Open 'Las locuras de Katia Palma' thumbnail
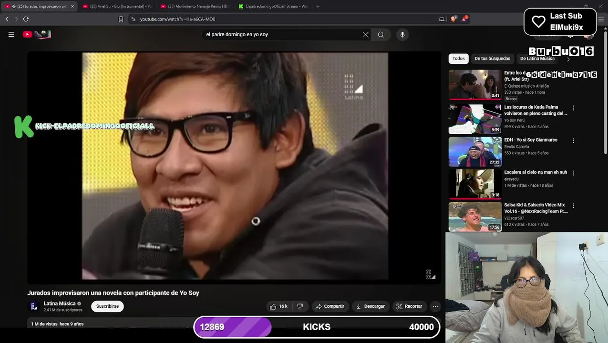The width and height of the screenshot is (608, 343). (475, 119)
